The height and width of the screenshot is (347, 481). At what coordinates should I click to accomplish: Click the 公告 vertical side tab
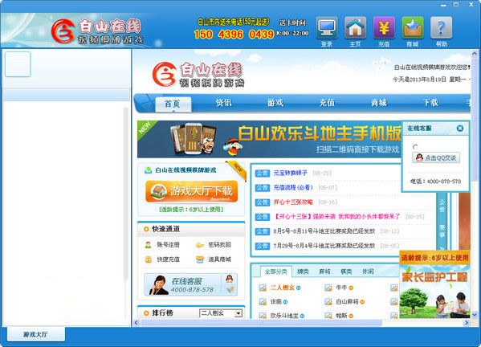pos(442,206)
